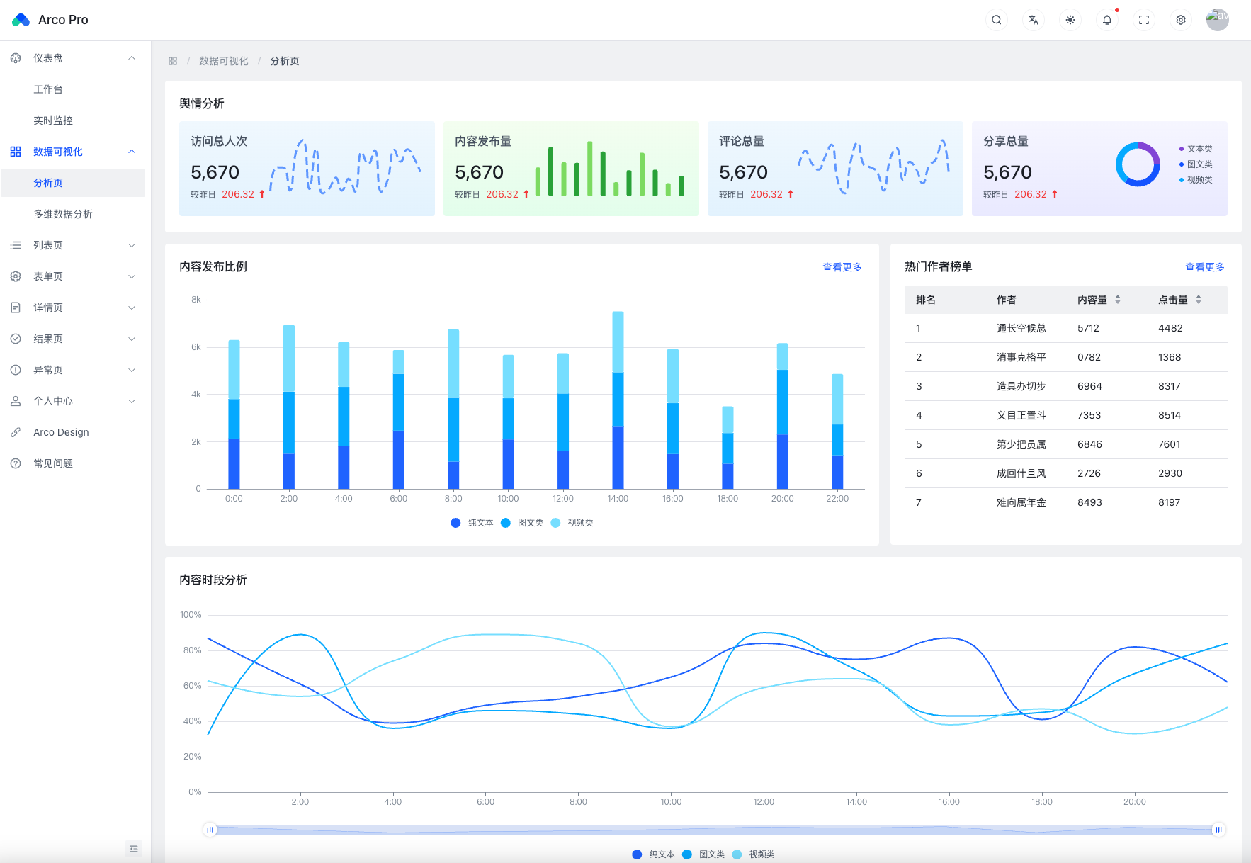Click the 评论总量 stat card

click(x=835, y=169)
